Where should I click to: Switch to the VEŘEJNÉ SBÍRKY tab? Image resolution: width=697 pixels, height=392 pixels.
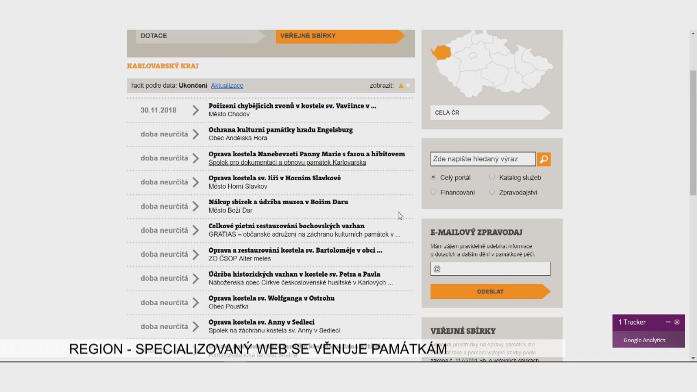coord(340,36)
